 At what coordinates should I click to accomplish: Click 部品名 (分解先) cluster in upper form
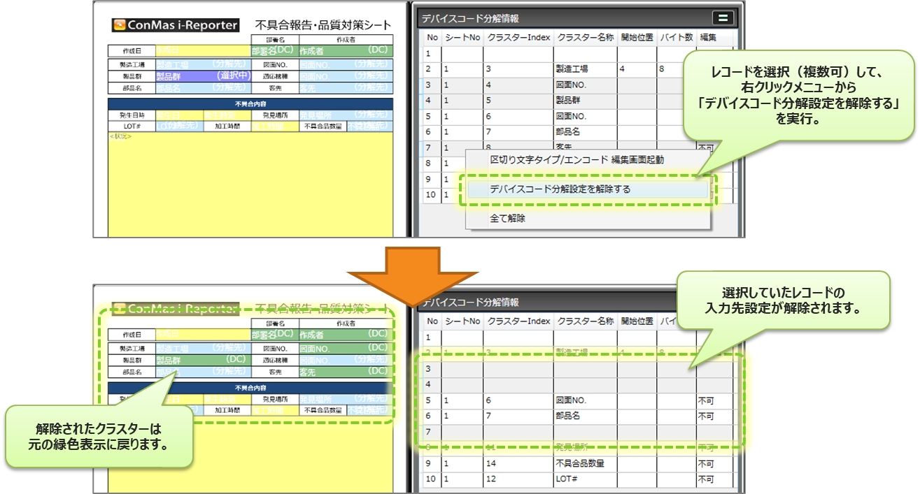click(202, 88)
